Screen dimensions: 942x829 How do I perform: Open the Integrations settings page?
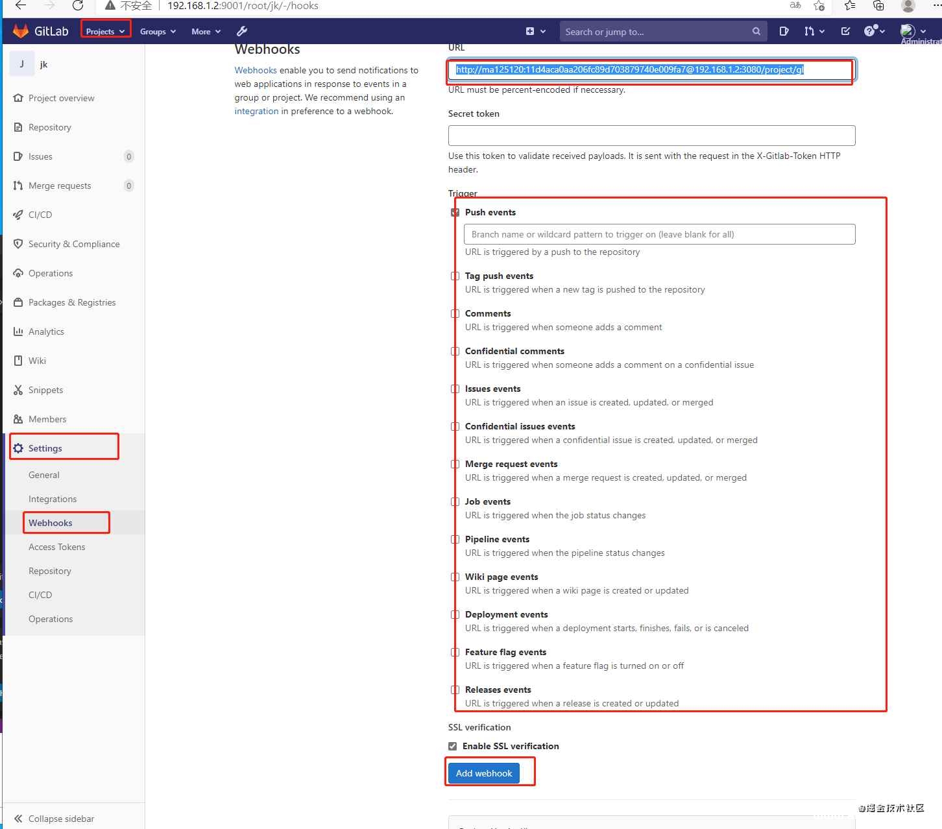pos(53,499)
